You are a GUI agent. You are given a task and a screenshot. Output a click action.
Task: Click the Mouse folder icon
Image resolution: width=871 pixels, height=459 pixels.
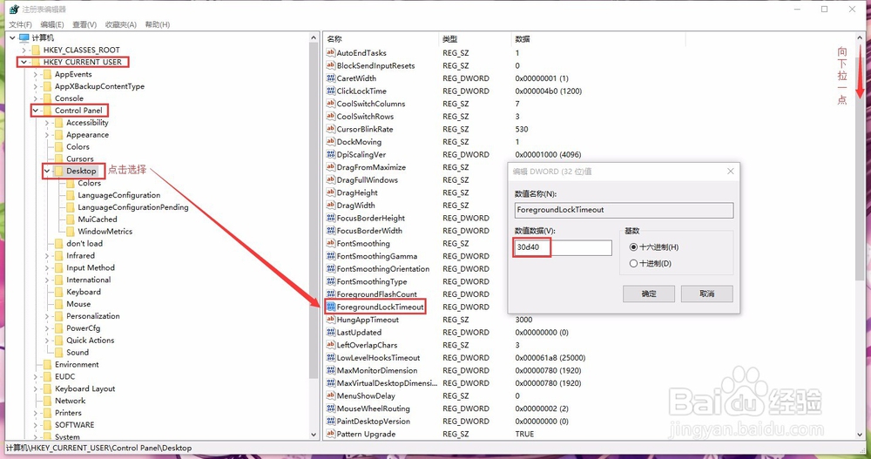click(x=58, y=305)
